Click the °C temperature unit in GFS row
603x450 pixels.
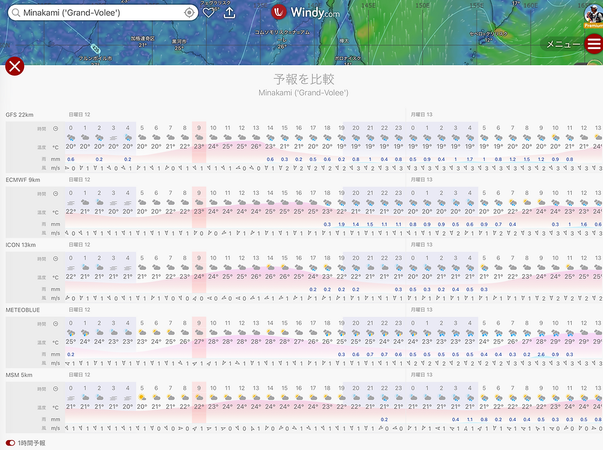56,147
